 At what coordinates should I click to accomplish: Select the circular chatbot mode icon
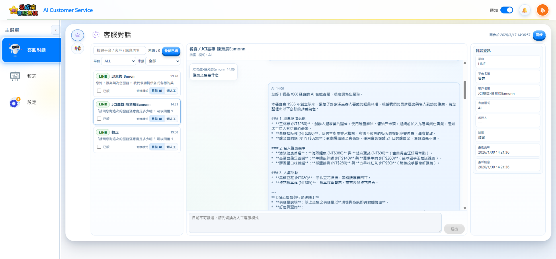[x=77, y=35]
